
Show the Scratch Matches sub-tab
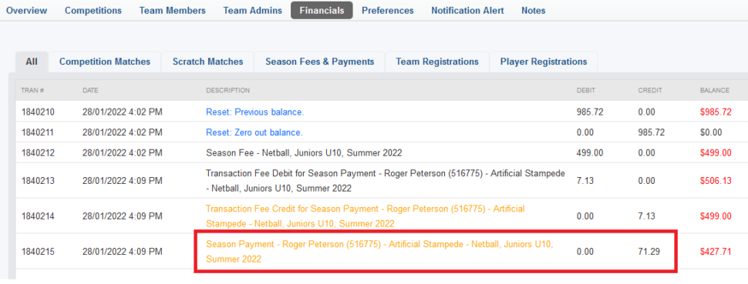click(207, 62)
